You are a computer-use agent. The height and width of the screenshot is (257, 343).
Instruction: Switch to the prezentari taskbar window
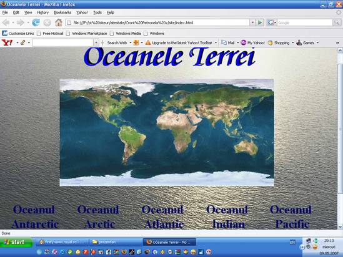click(x=116, y=242)
